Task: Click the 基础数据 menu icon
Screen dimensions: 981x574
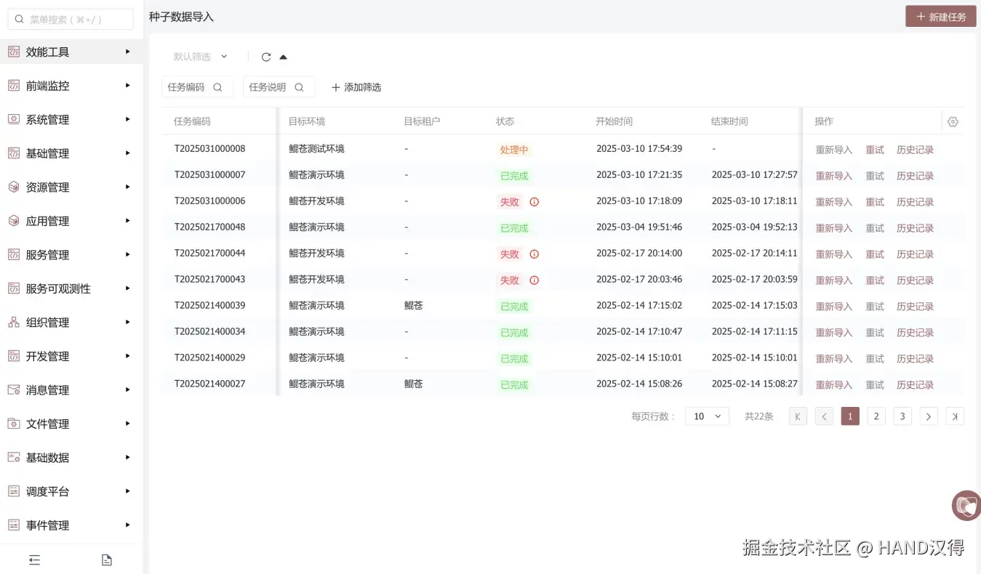Action: pyautogui.click(x=13, y=457)
